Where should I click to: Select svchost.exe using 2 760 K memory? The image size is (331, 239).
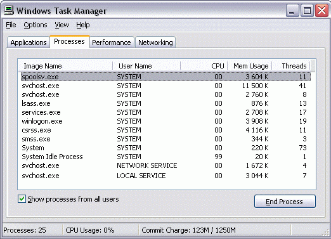[165, 94]
